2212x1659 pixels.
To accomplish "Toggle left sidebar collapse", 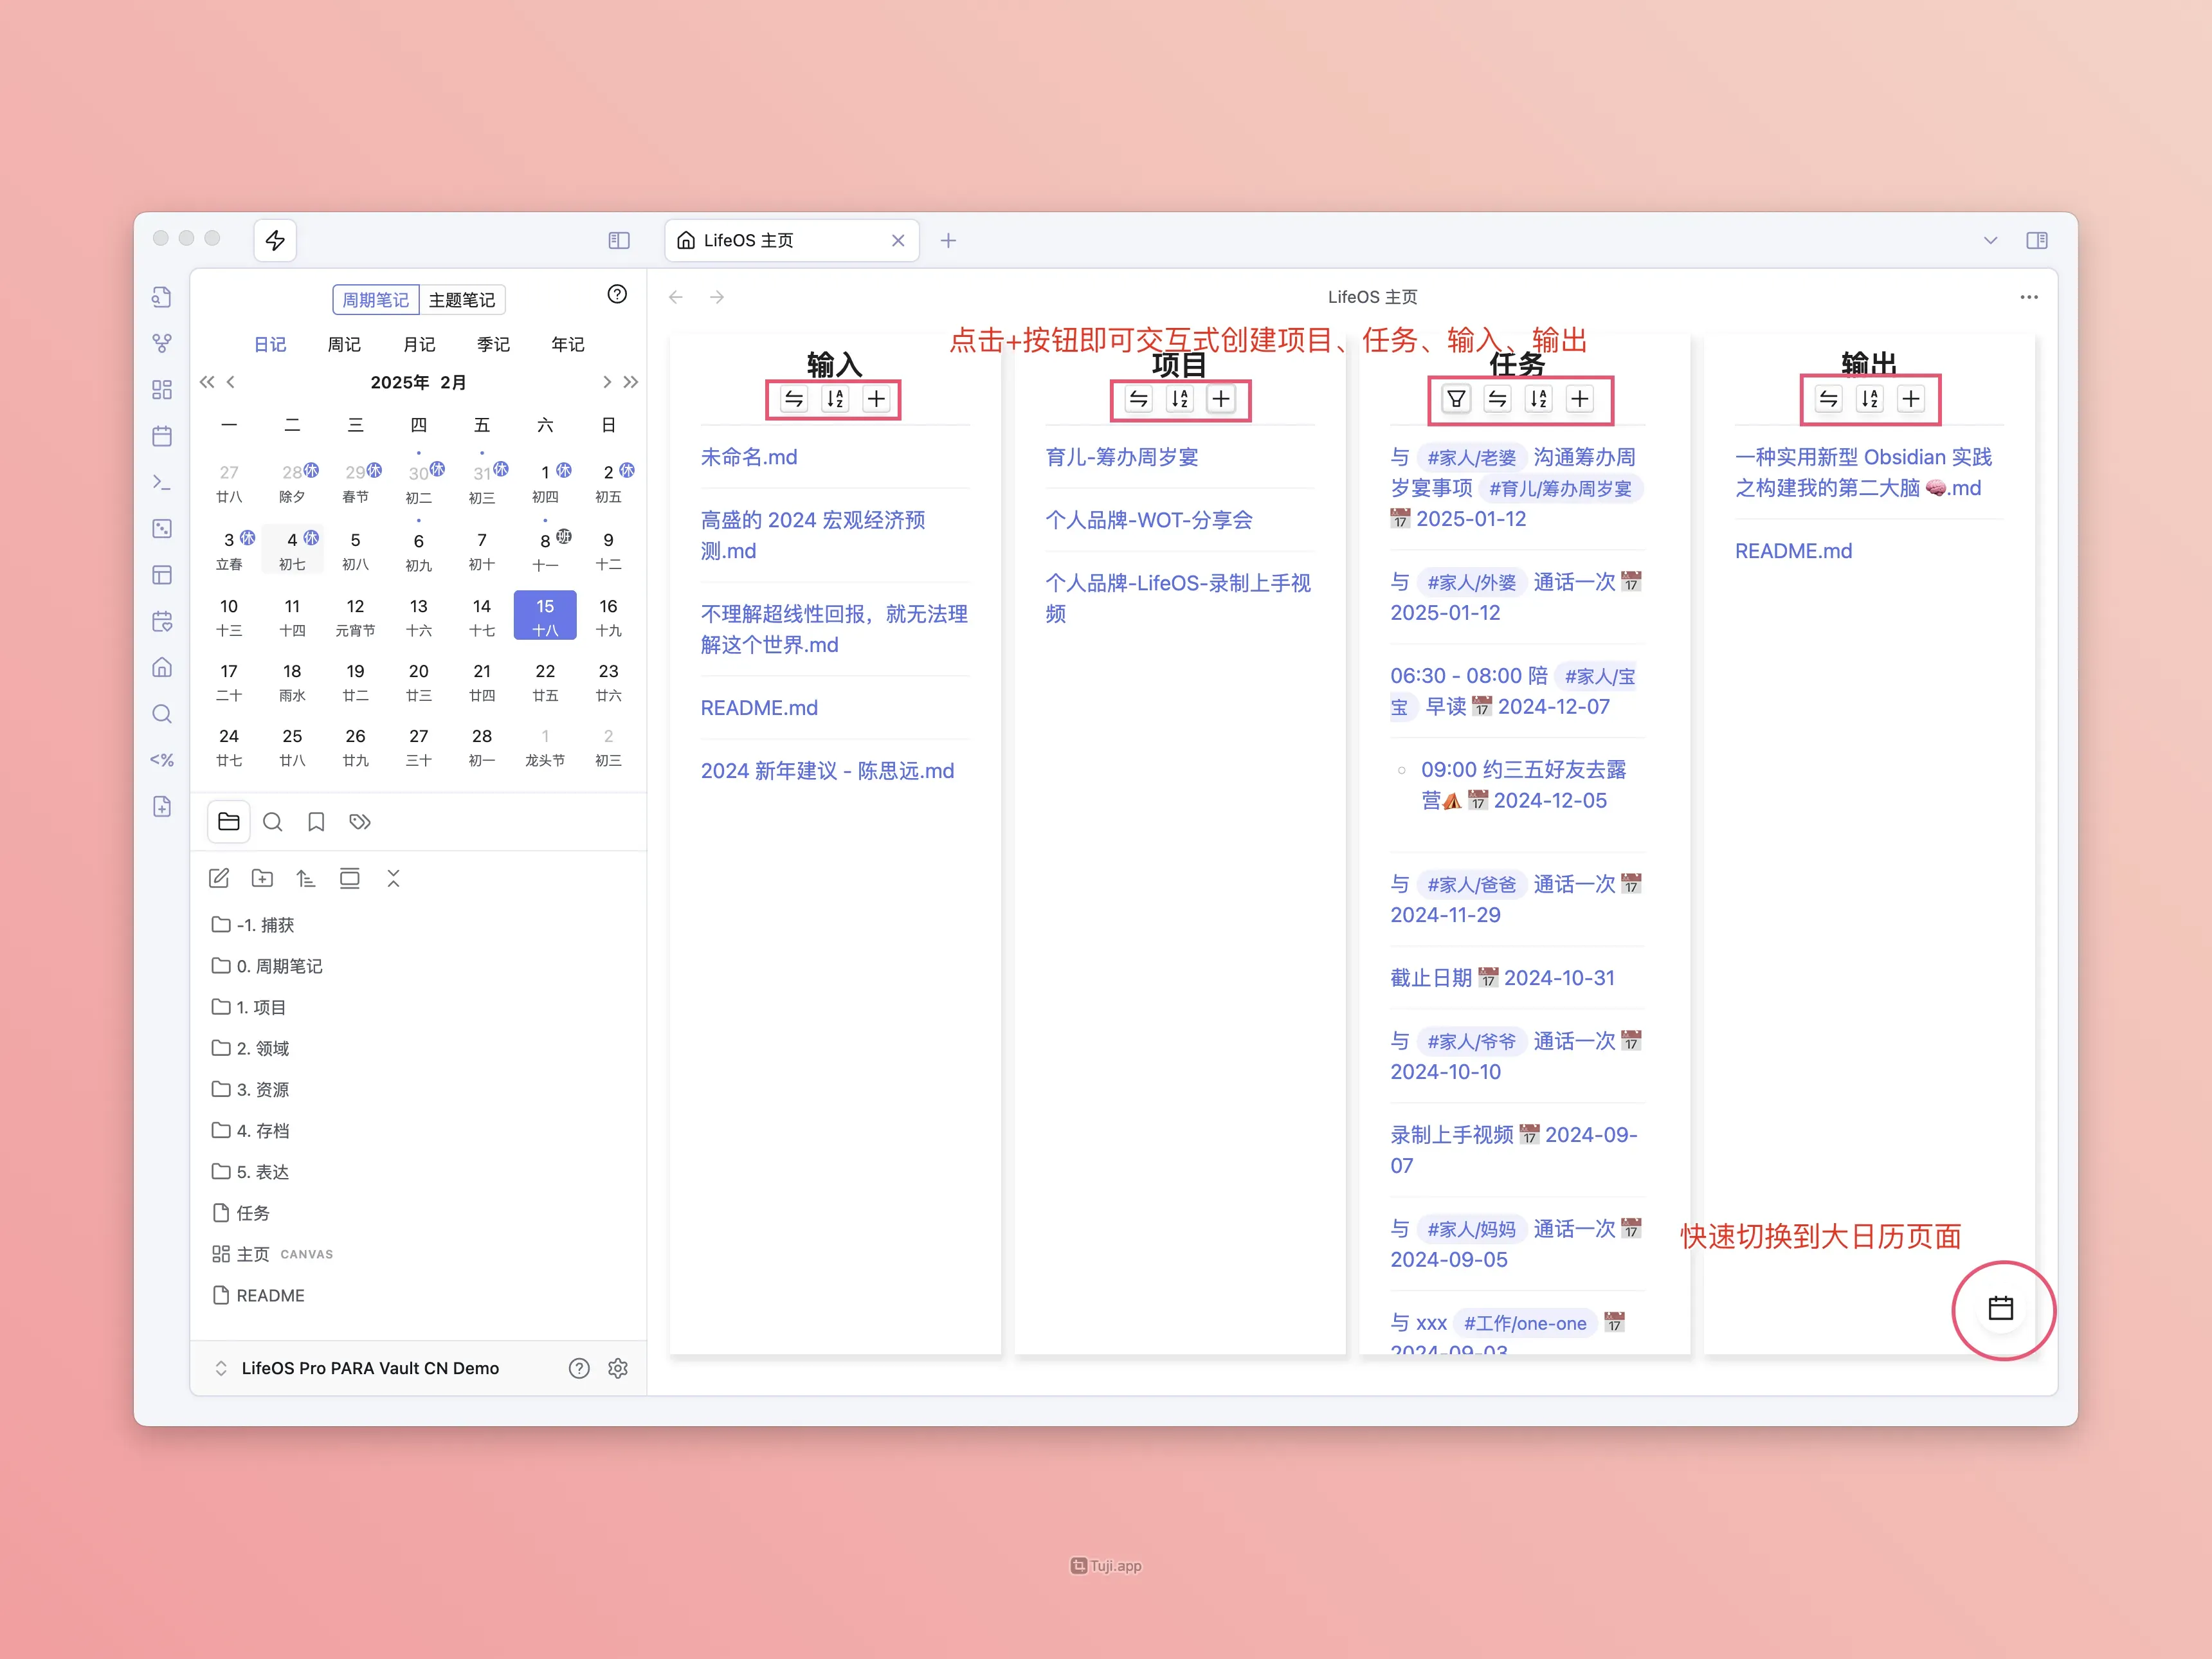I will [x=619, y=240].
